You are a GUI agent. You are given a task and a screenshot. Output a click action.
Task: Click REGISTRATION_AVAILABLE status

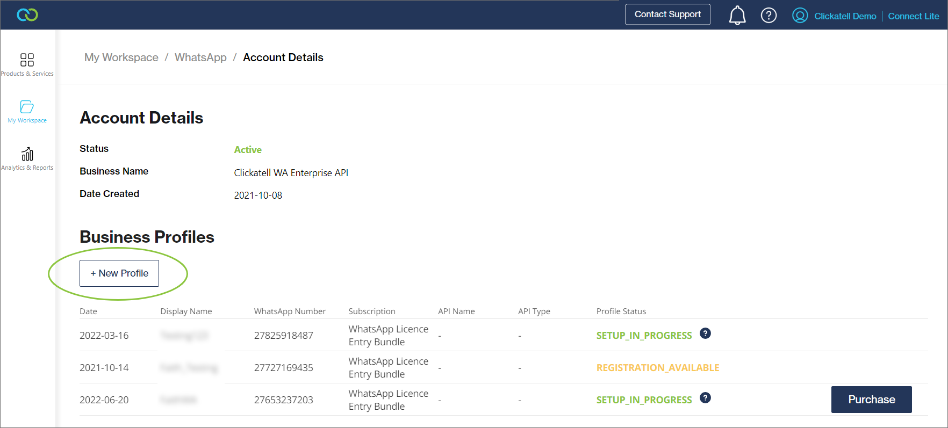click(658, 368)
